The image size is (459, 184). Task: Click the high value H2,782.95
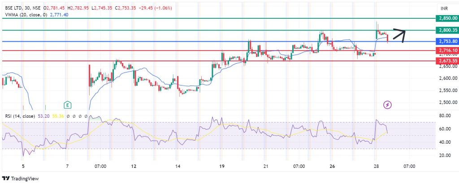point(78,9)
